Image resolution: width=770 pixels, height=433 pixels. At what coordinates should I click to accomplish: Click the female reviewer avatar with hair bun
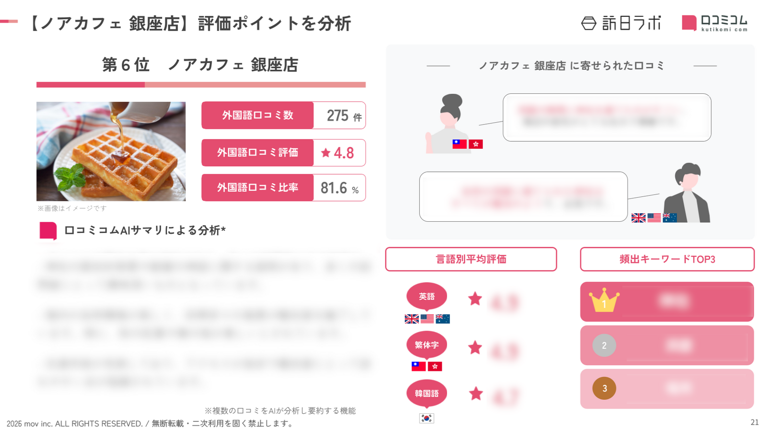pos(449,124)
